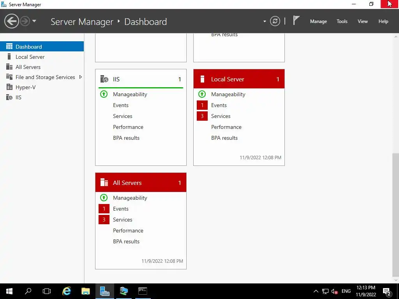
Task: Expand File and Storage Services arrow
Action: (x=80, y=77)
